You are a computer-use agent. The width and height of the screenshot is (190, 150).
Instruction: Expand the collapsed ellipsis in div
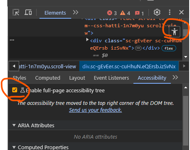click(x=138, y=48)
